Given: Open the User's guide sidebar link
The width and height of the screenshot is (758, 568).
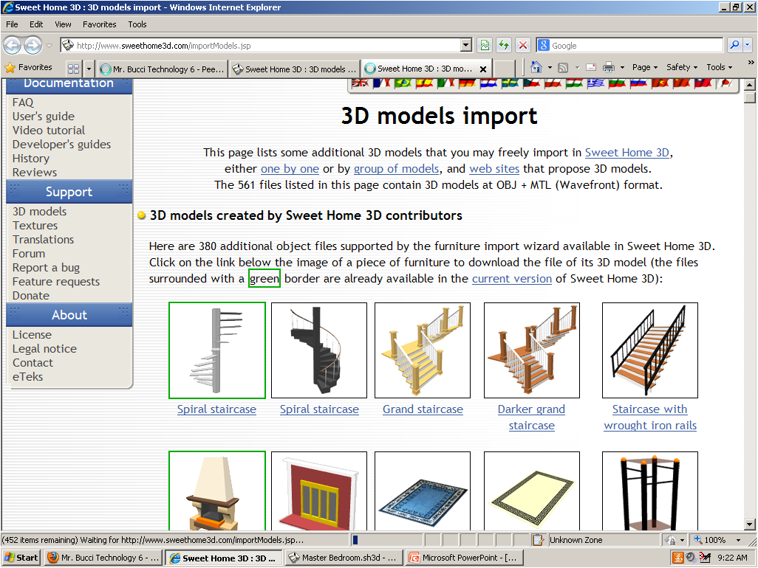Looking at the screenshot, I should tap(44, 117).
